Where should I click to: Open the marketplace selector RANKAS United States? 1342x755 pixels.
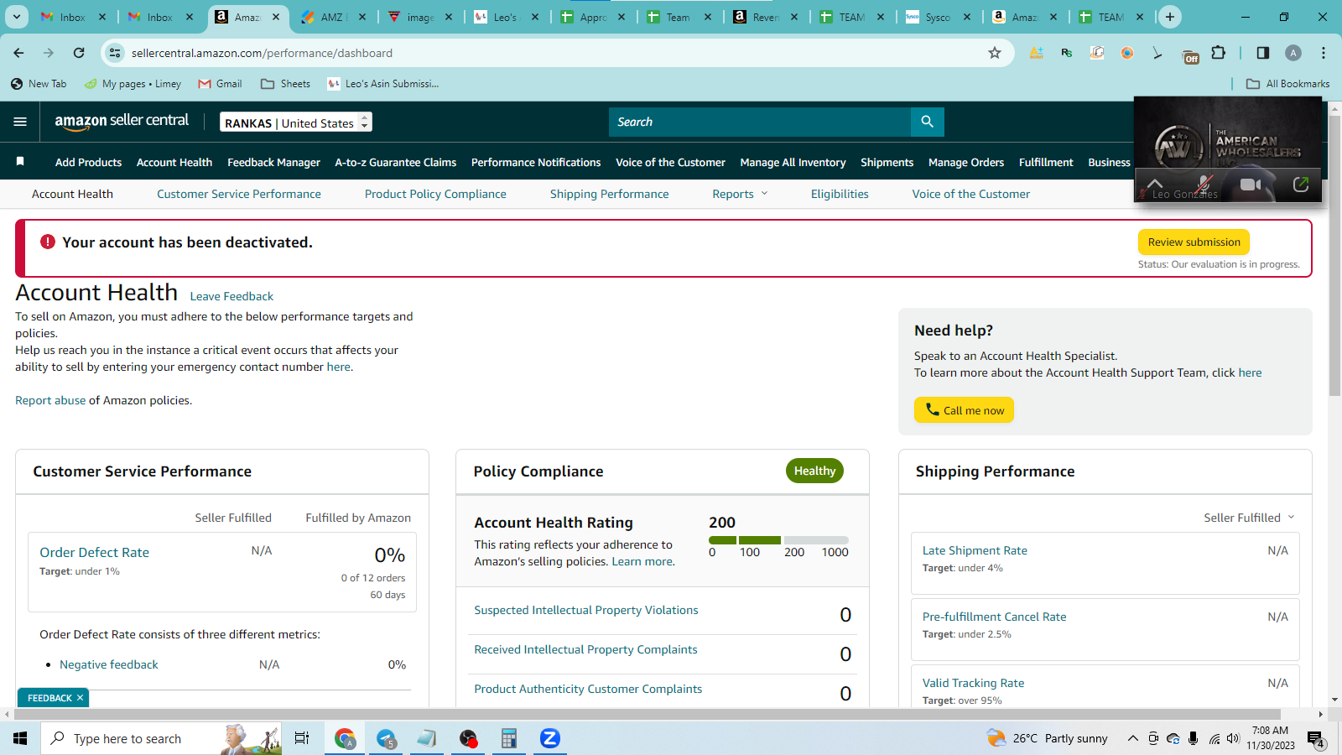tap(296, 122)
